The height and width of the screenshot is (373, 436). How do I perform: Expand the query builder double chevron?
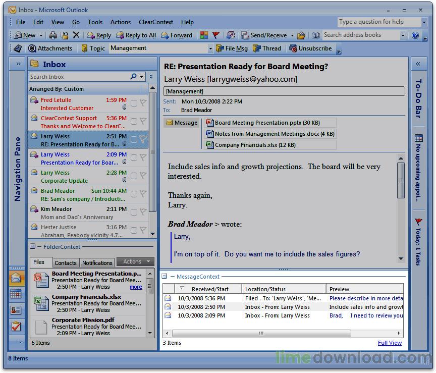(x=151, y=77)
